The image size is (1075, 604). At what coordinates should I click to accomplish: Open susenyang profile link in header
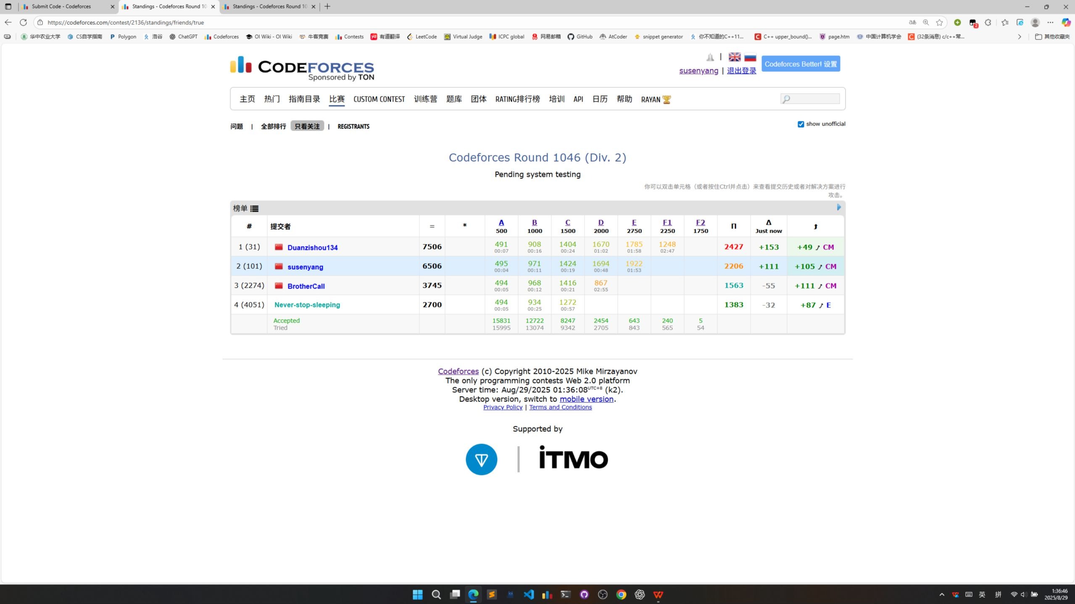coord(698,71)
